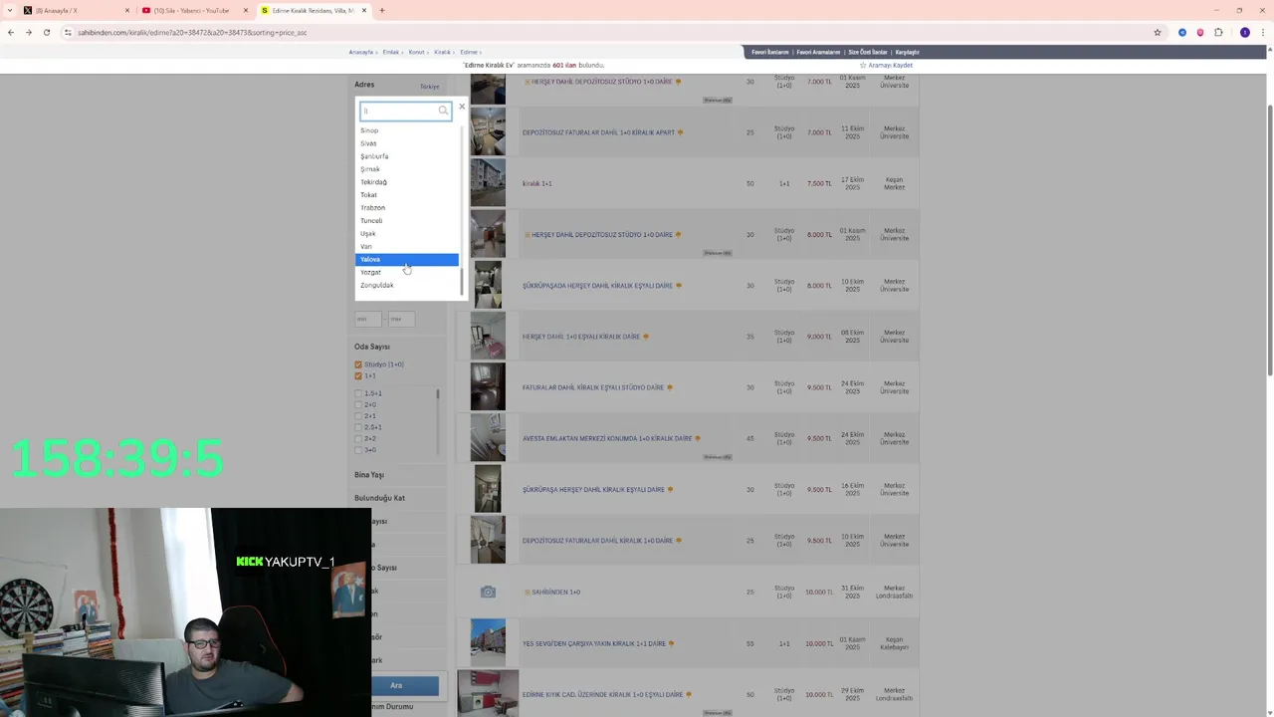The image size is (1274, 717).
Task: Click the Aramayı Kaydet link
Action: [x=890, y=65]
